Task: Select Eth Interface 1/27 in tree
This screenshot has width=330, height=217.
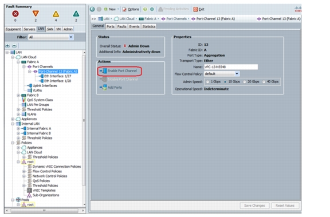Action: click(x=57, y=76)
